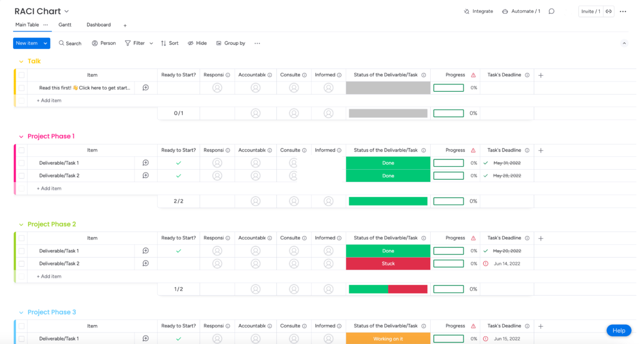Image resolution: width=639 pixels, height=344 pixels.
Task: Collapse the Talk group
Action: click(21, 61)
